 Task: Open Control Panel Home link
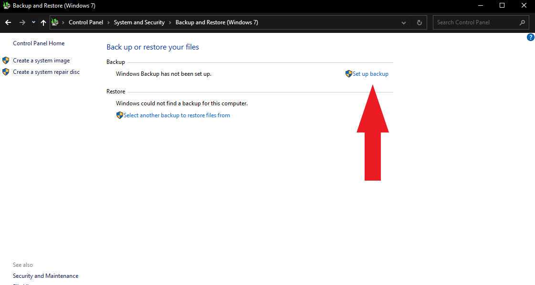[39, 43]
